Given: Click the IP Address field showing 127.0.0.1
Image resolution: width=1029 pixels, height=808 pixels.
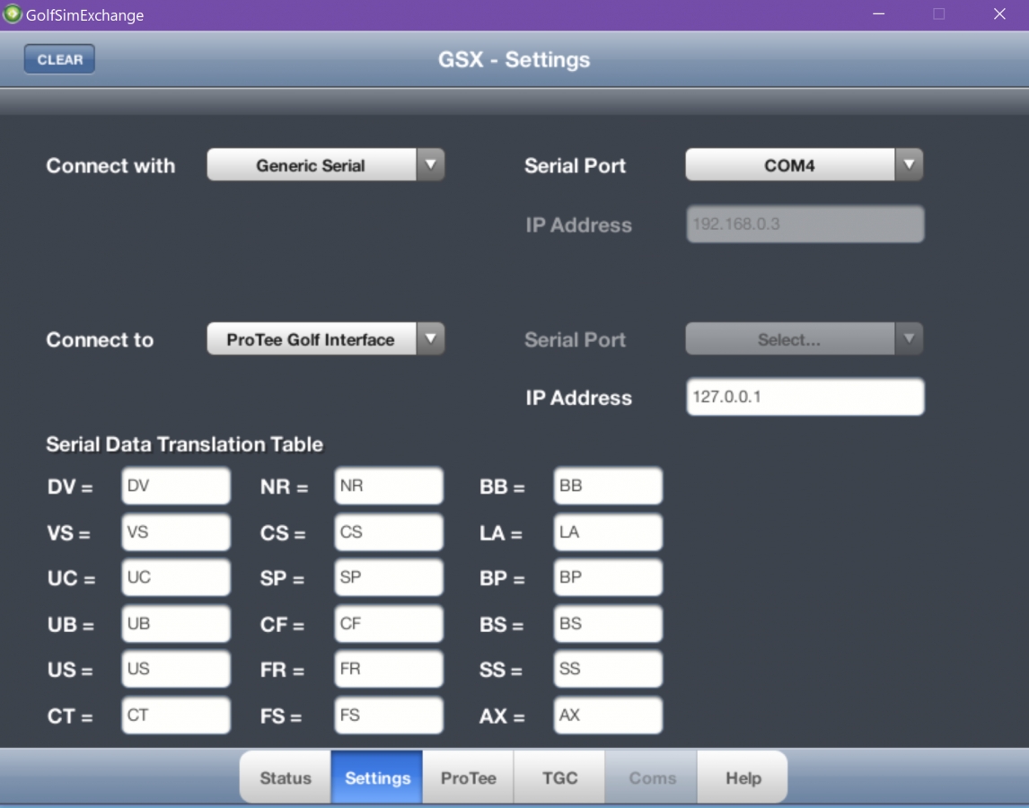Looking at the screenshot, I should 805,397.
